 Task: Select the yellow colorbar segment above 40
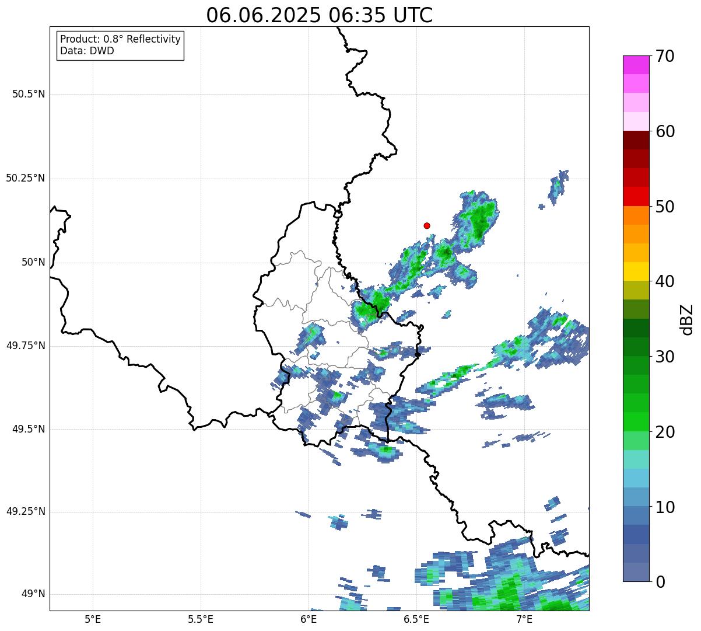tap(636, 271)
